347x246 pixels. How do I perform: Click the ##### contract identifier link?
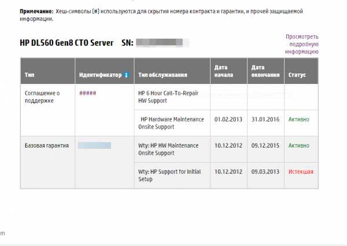click(88, 93)
